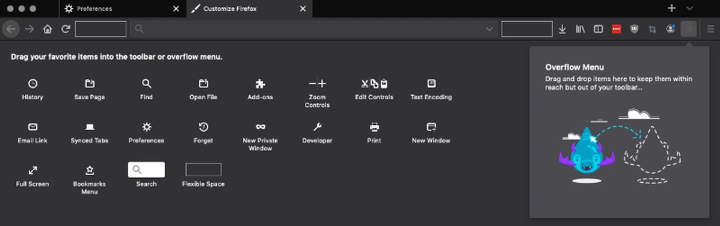The width and height of the screenshot is (720, 226).
Task: Expand the URL bar history dropdown arrow
Action: point(489,29)
